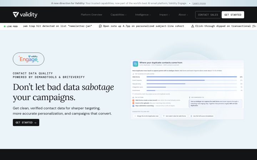Click the Validity Engage badge

[x=29, y=59]
